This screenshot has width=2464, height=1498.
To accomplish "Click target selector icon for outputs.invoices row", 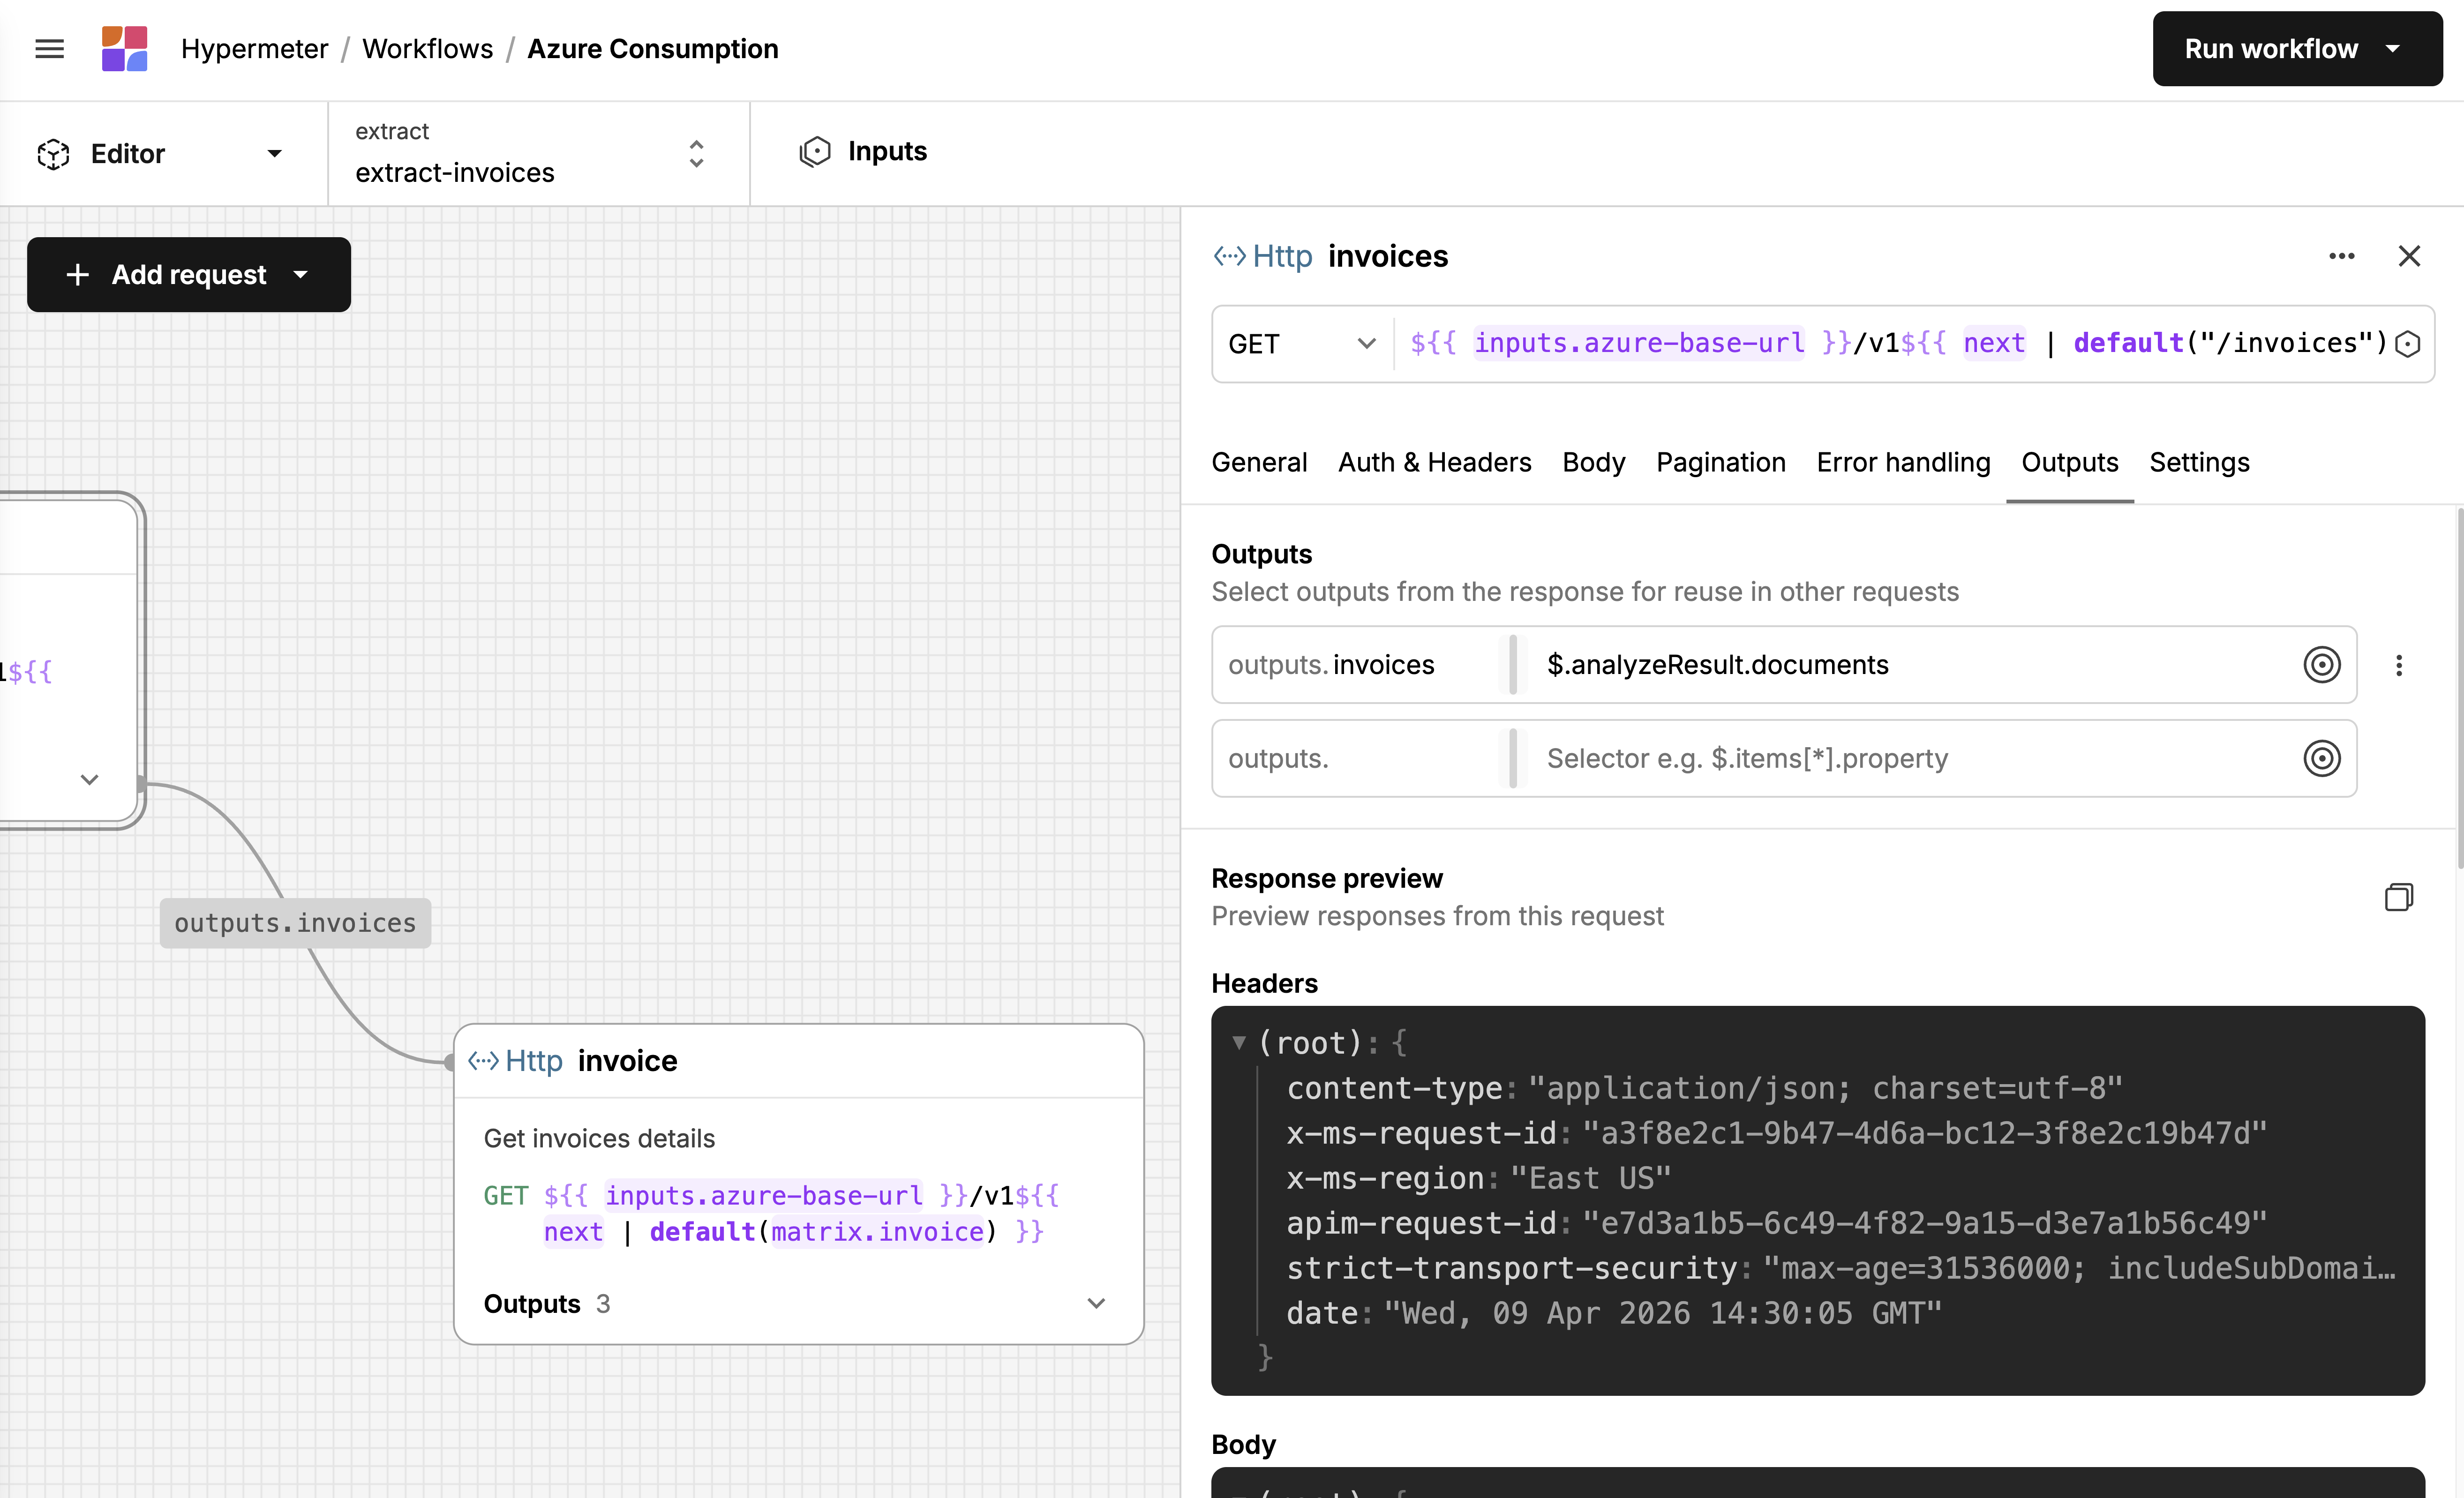I will (x=2321, y=665).
